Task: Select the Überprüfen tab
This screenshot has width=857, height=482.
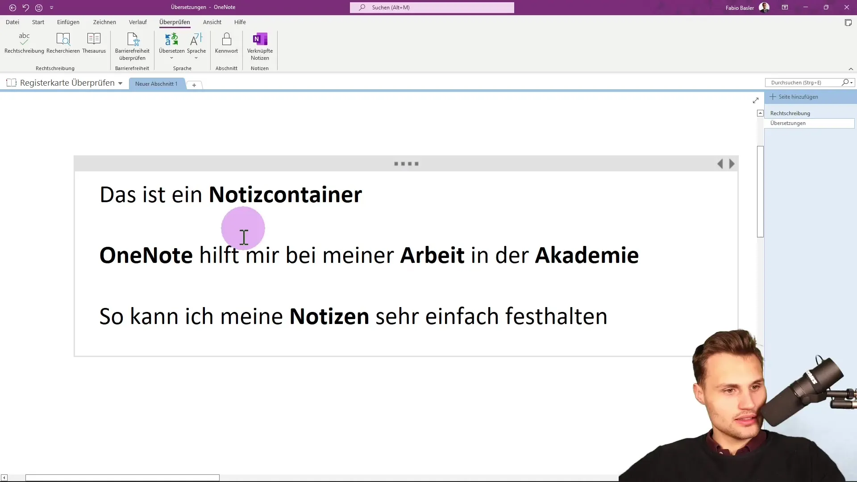Action: click(x=175, y=22)
